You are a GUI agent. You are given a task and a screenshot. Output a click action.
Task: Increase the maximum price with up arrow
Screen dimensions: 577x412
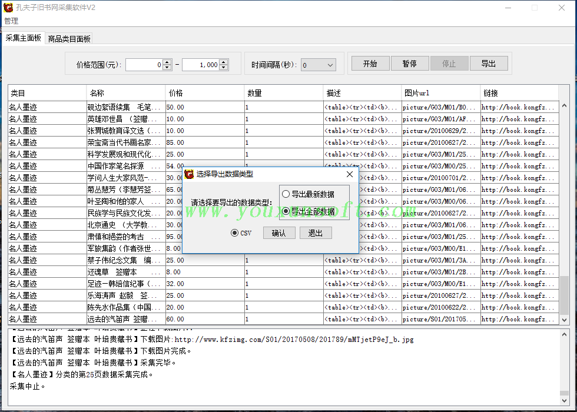click(224, 62)
